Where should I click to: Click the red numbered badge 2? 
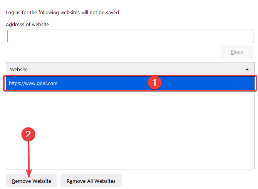click(28, 134)
